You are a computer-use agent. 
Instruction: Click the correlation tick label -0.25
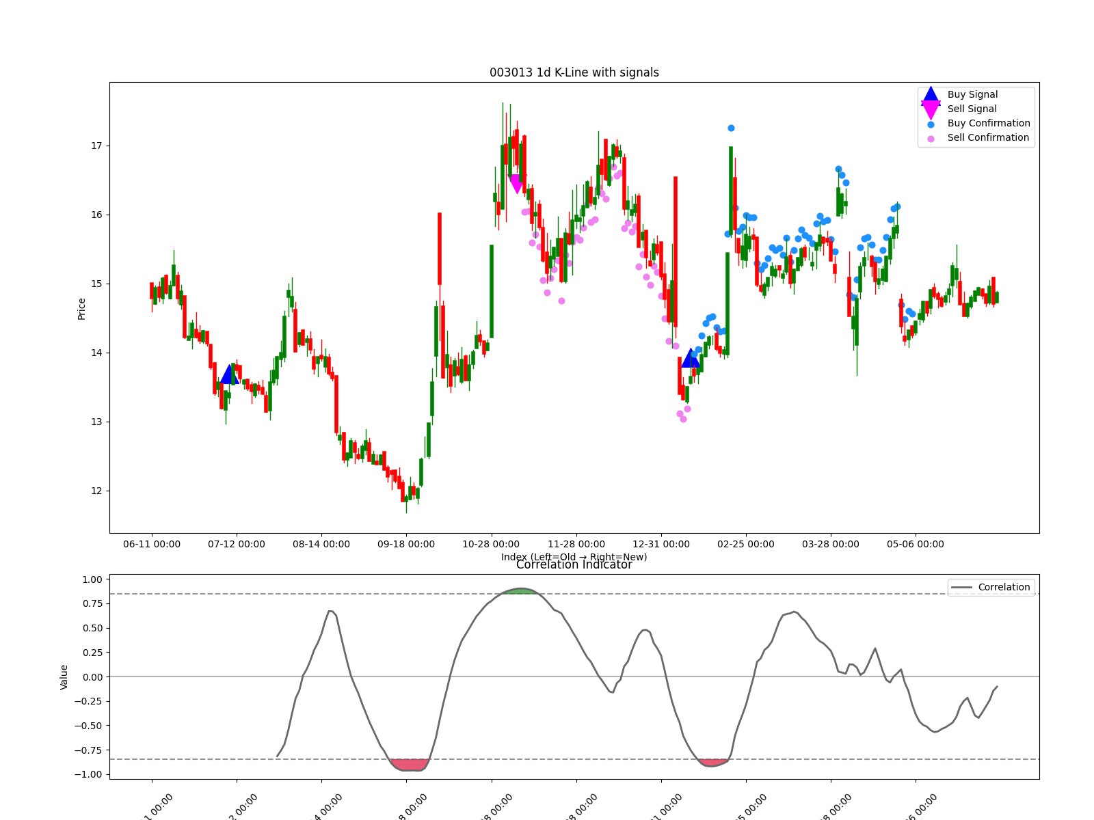(88, 702)
